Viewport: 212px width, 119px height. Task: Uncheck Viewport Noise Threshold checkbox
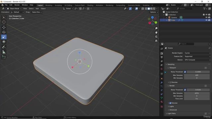point(185,72)
